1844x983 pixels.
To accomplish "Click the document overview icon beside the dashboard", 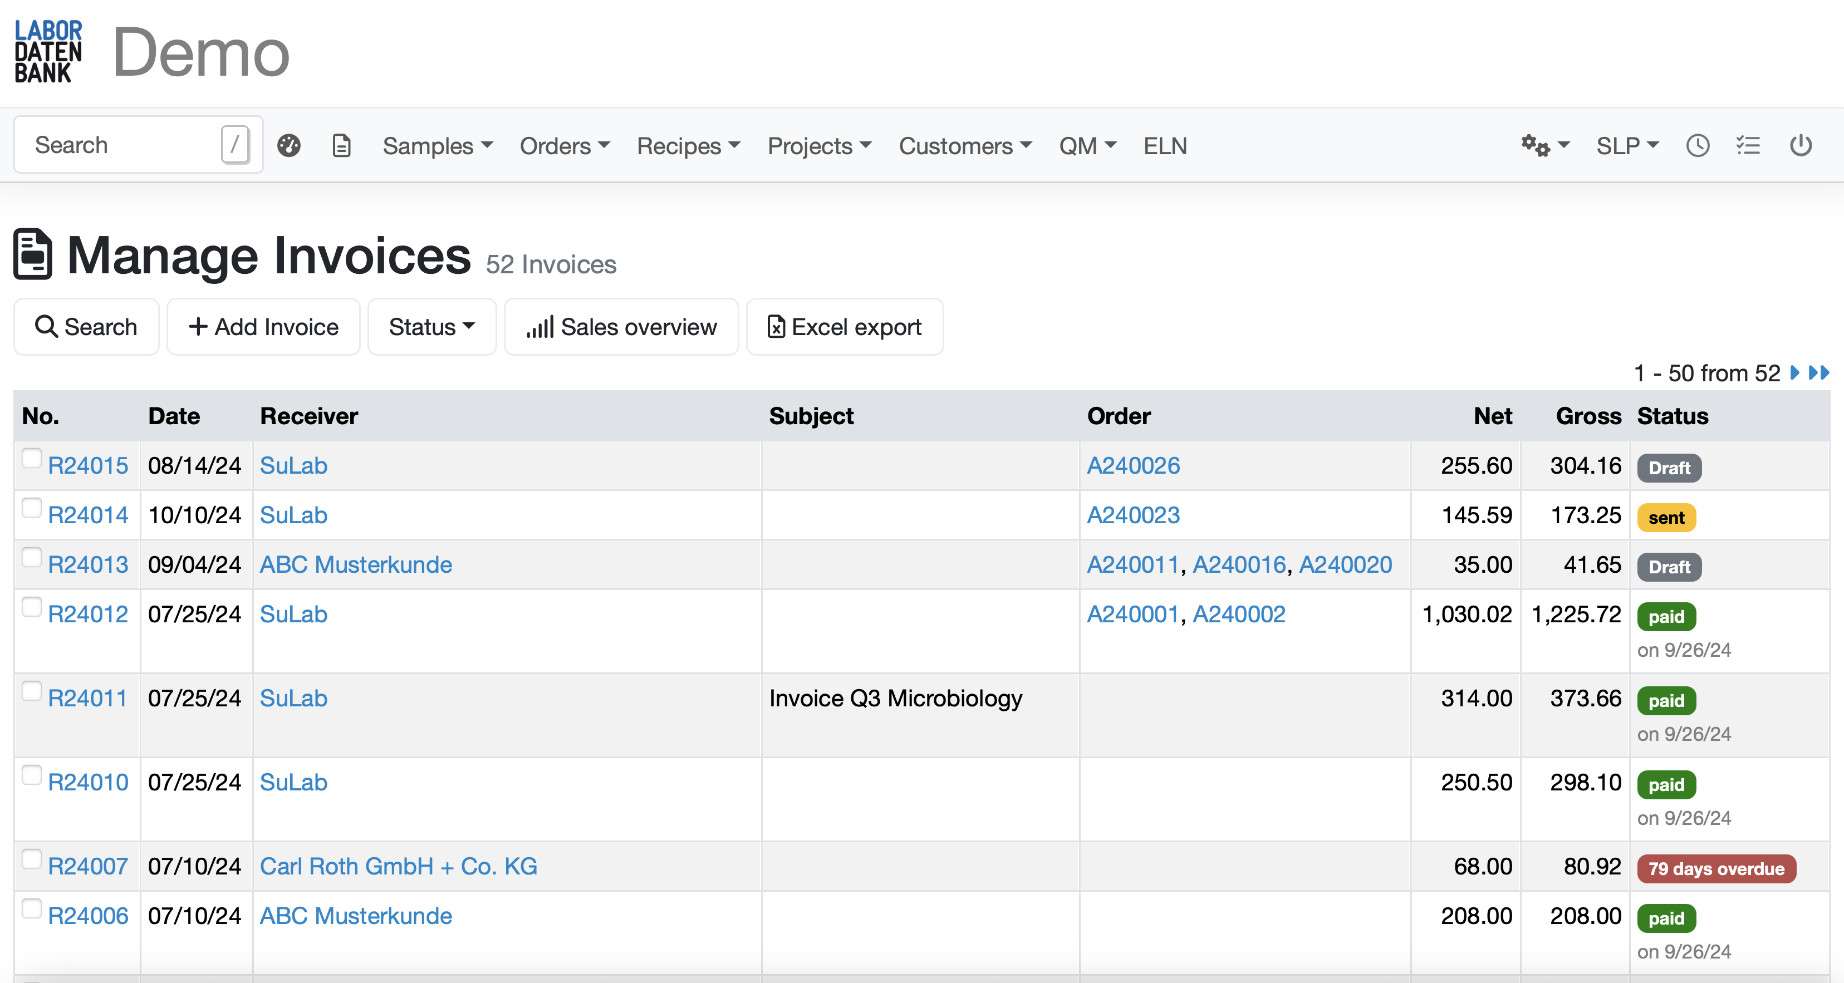I will coord(341,145).
